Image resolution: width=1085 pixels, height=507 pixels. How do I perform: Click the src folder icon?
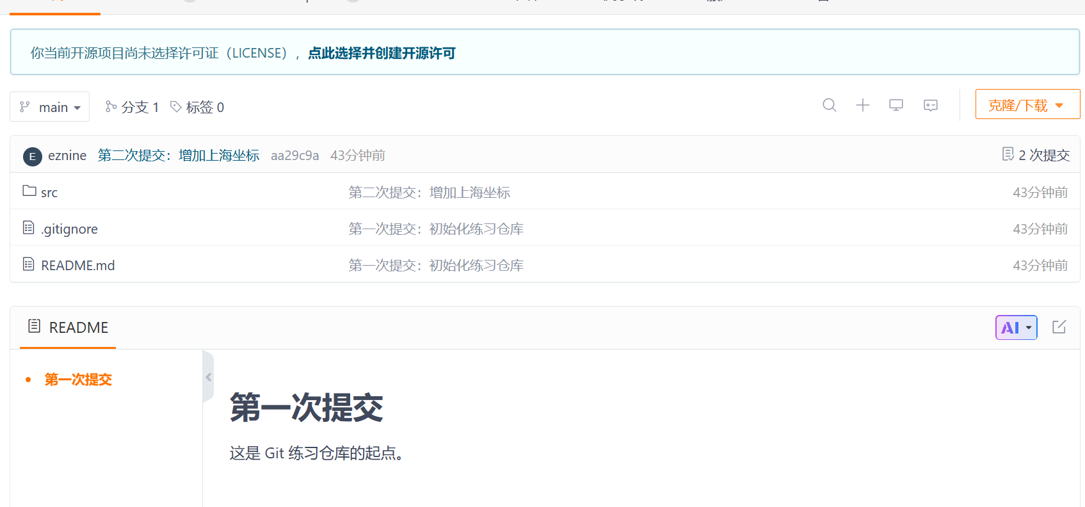click(29, 191)
